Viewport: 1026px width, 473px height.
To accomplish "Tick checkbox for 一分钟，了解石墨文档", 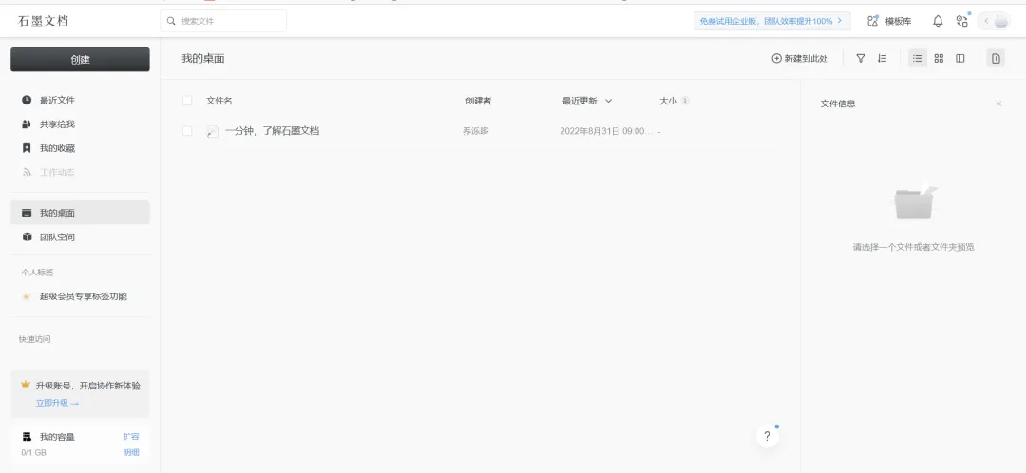I will pyautogui.click(x=187, y=131).
